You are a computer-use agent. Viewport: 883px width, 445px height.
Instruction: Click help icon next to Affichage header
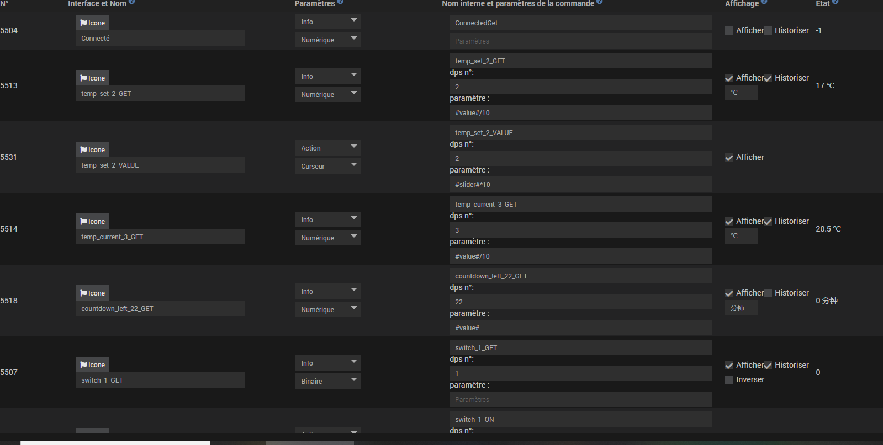point(764,2)
